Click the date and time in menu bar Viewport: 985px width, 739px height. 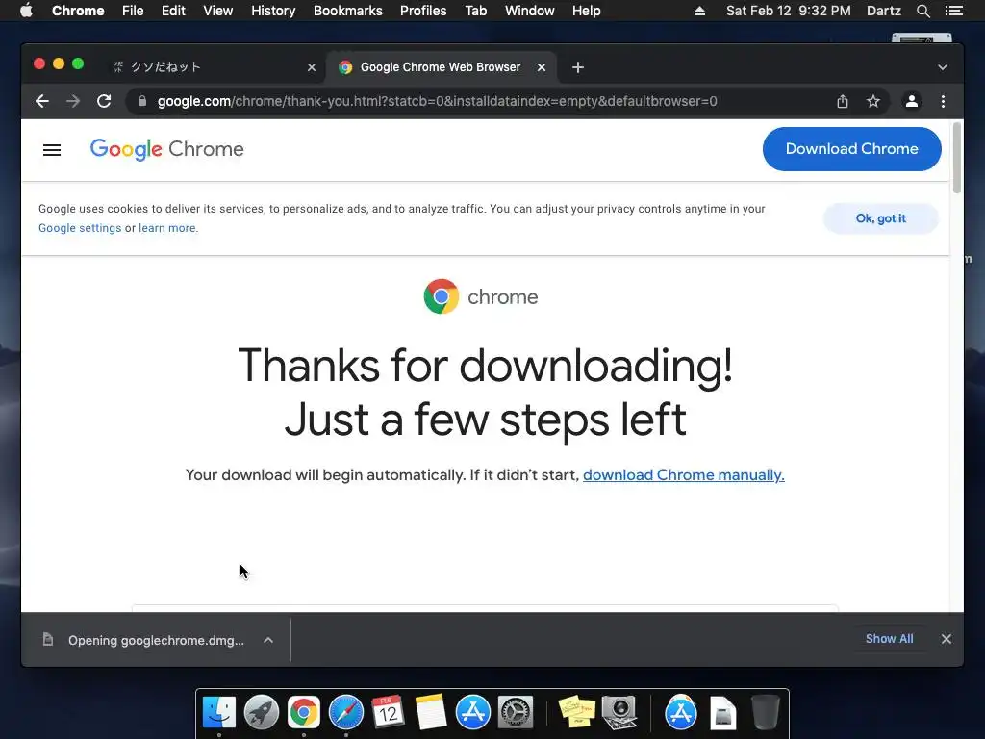click(789, 11)
